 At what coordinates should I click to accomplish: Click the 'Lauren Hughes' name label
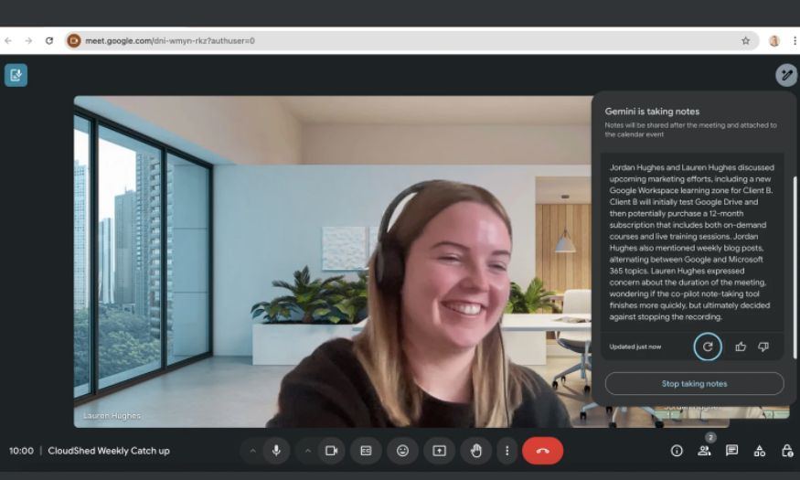tap(112, 416)
